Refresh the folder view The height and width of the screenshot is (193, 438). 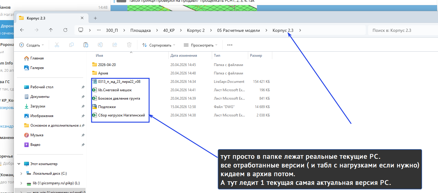pyautogui.click(x=65, y=30)
